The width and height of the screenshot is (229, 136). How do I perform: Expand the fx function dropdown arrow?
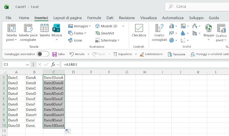click(x=58, y=64)
